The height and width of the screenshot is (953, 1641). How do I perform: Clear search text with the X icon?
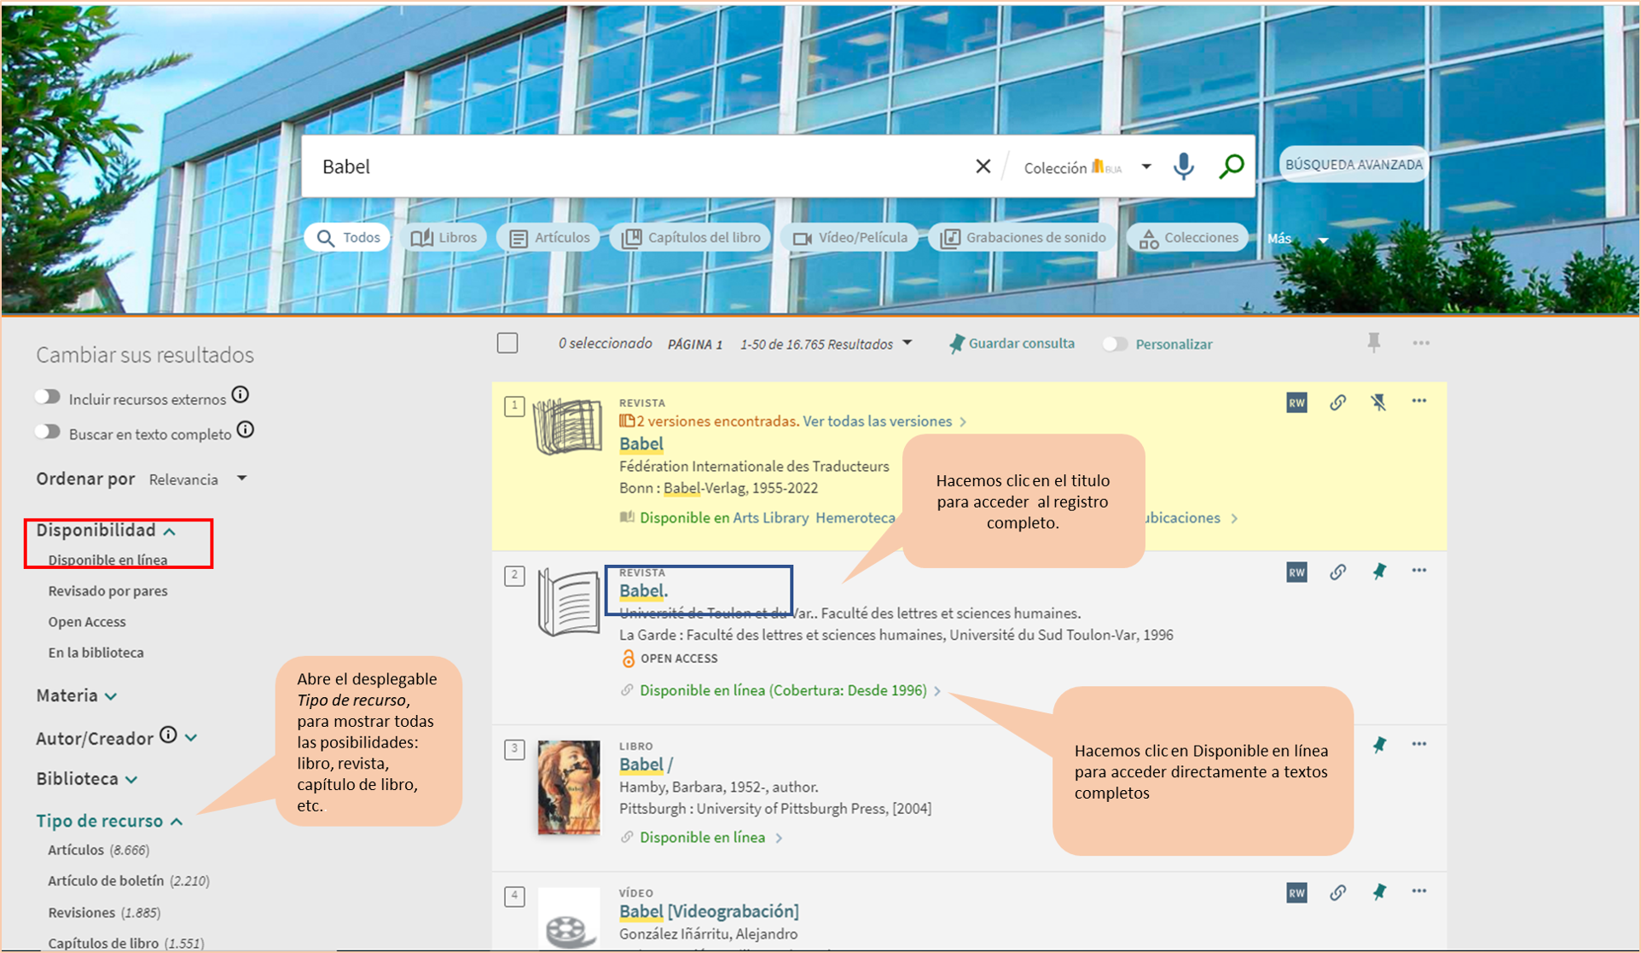click(983, 166)
